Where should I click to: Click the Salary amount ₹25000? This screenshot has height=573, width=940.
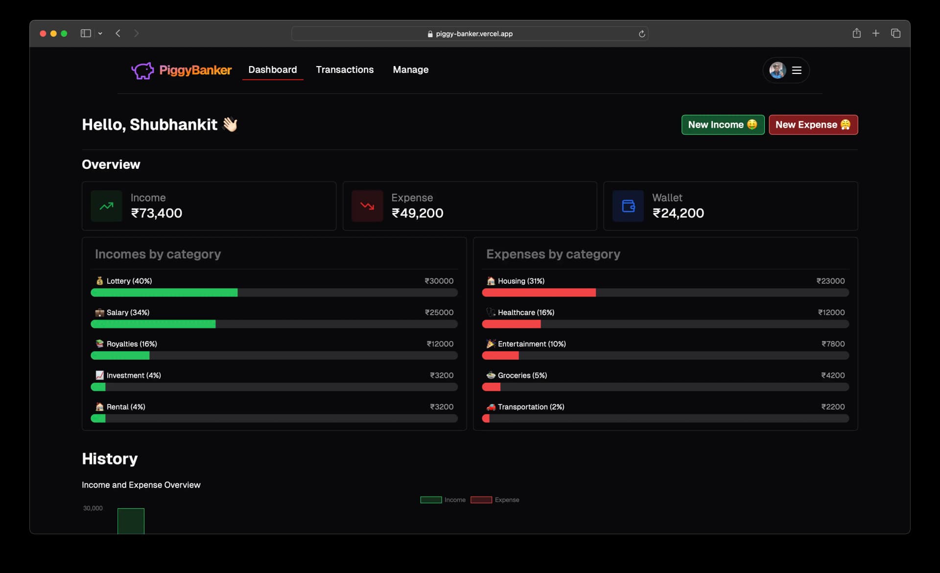point(439,312)
